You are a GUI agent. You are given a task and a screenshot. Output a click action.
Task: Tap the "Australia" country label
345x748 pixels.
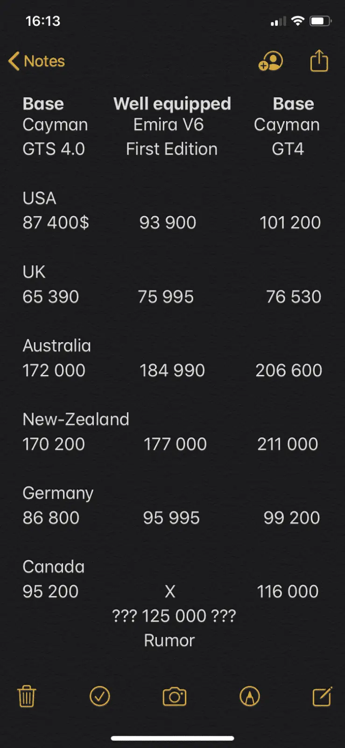pos(56,346)
